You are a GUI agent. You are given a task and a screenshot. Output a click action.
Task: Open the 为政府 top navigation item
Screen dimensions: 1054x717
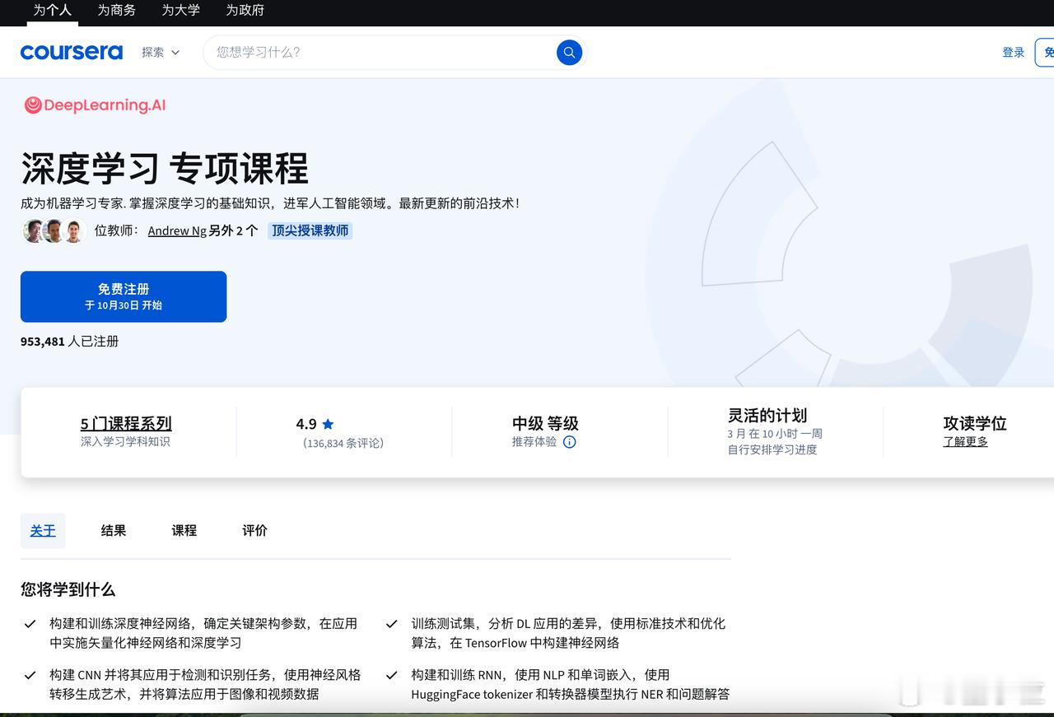point(245,11)
